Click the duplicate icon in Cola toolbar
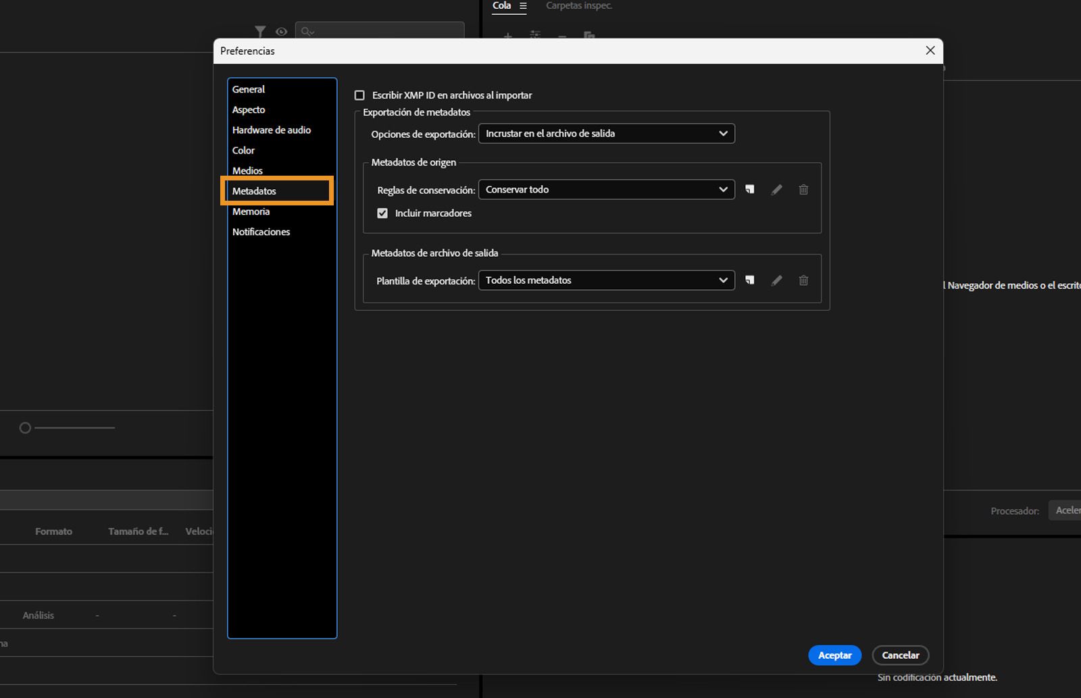 click(x=589, y=35)
